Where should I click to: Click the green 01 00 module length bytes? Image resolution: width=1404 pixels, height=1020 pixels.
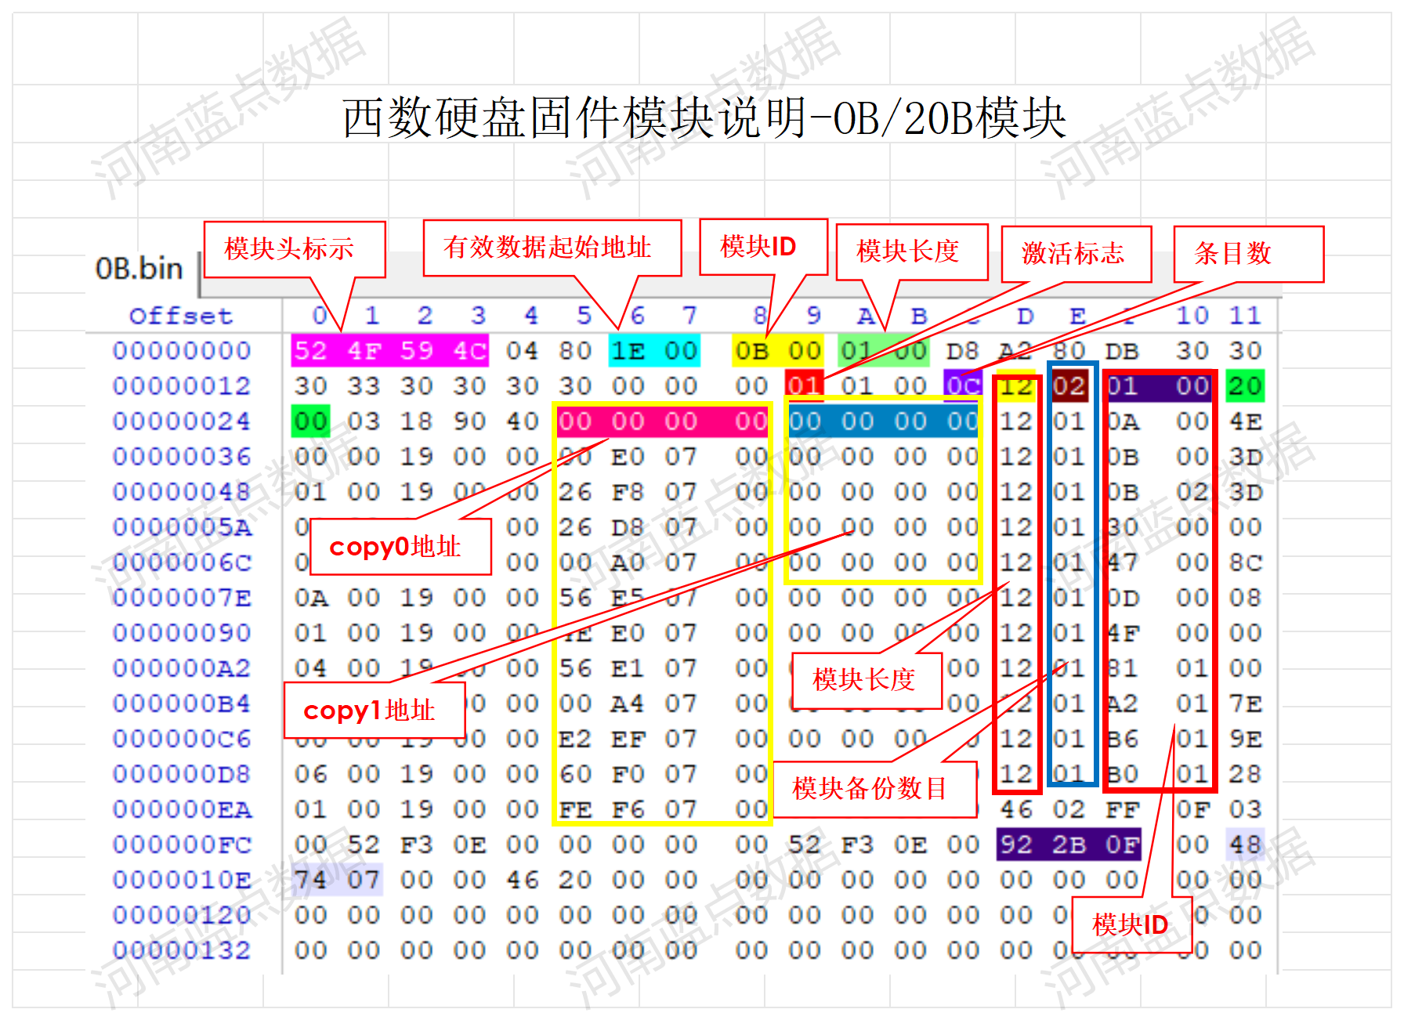click(883, 351)
